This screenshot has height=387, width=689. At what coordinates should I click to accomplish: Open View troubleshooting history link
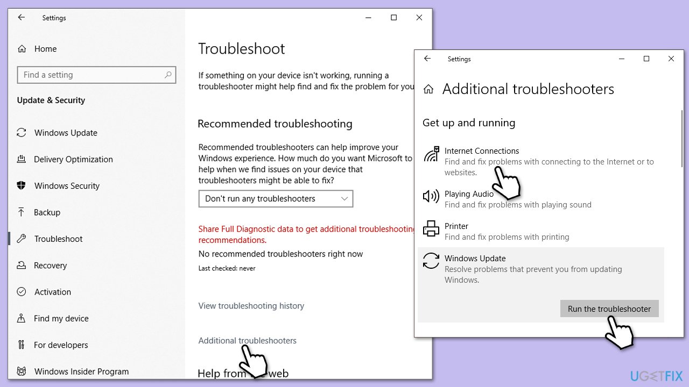pos(251,306)
